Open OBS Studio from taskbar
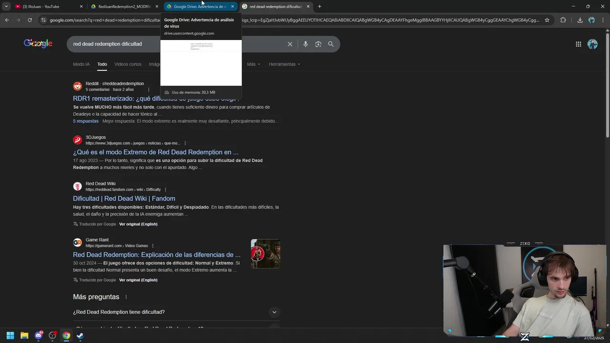610x343 pixels. [52, 335]
